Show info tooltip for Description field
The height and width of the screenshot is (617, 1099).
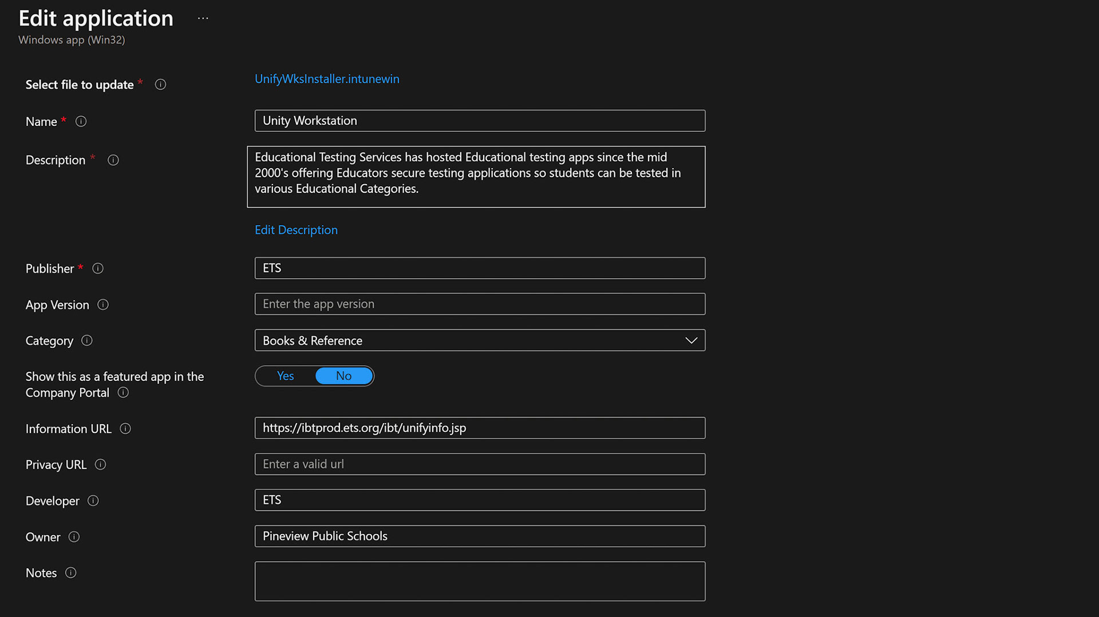pyautogui.click(x=113, y=160)
